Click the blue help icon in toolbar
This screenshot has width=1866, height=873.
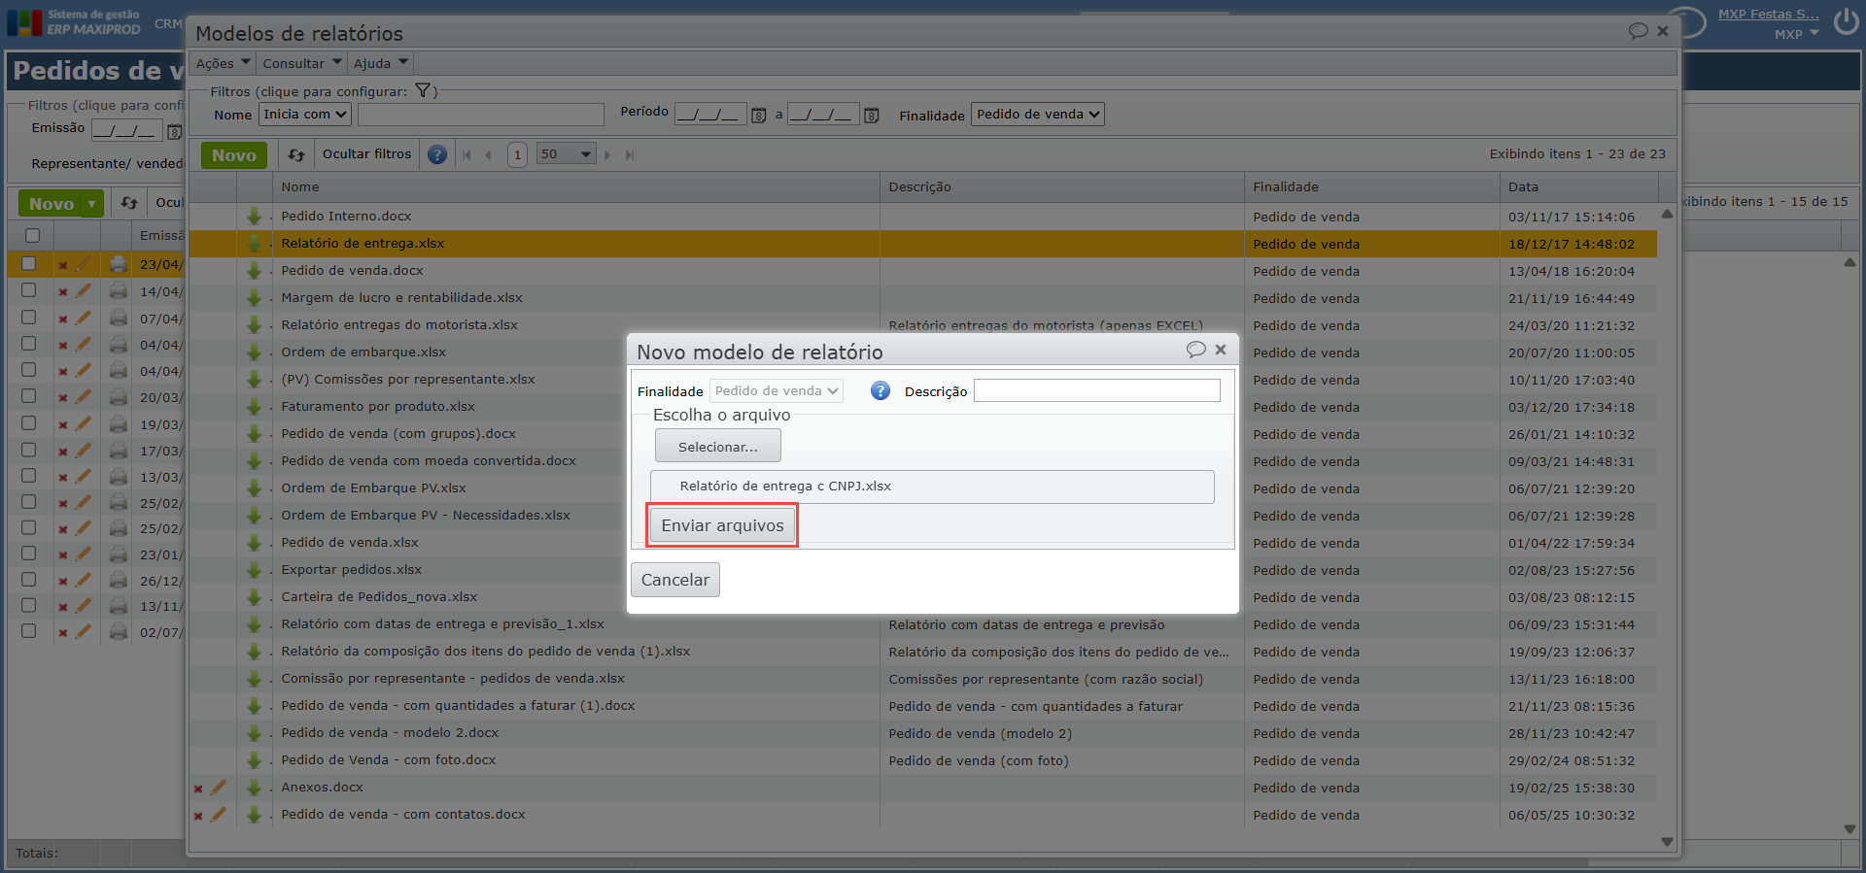437,155
